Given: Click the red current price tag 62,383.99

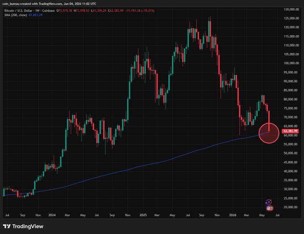Looking at the screenshot, I should 290,131.
